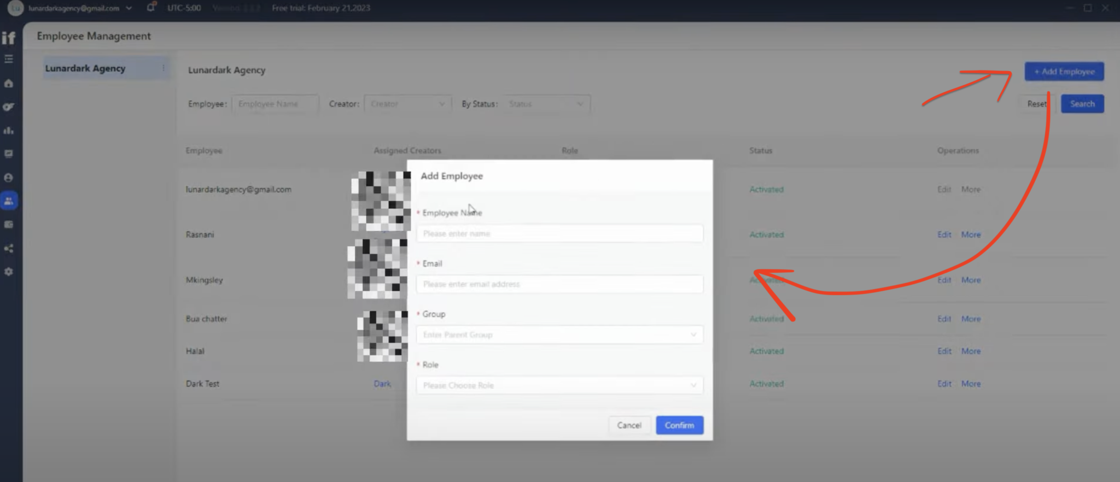Viewport: 1120px width, 482px height.
Task: Open the settings gear in the sidebar
Action: pos(9,272)
